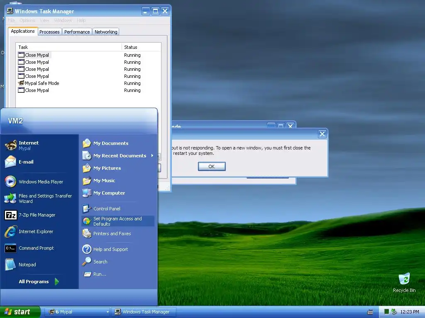Expand My Recent Documents submenu
The width and height of the screenshot is (425, 318).
click(x=117, y=156)
